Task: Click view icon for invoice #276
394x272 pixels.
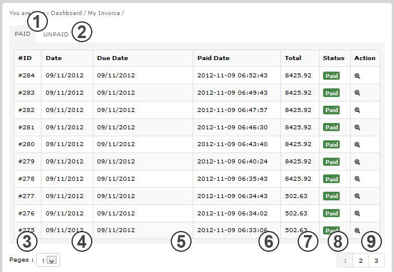Action: [357, 213]
